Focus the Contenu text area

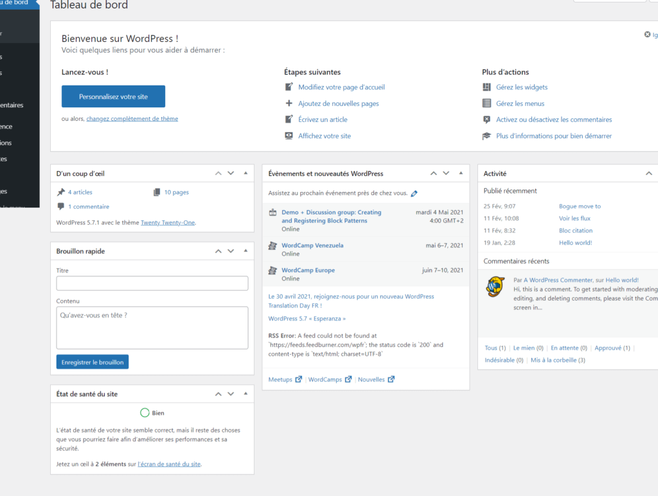click(152, 328)
